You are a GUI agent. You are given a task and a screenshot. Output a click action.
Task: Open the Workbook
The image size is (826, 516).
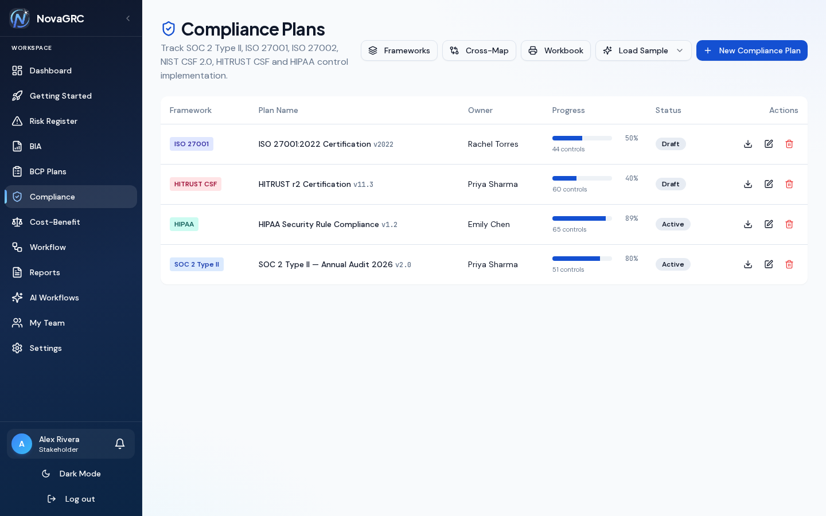[556, 50]
